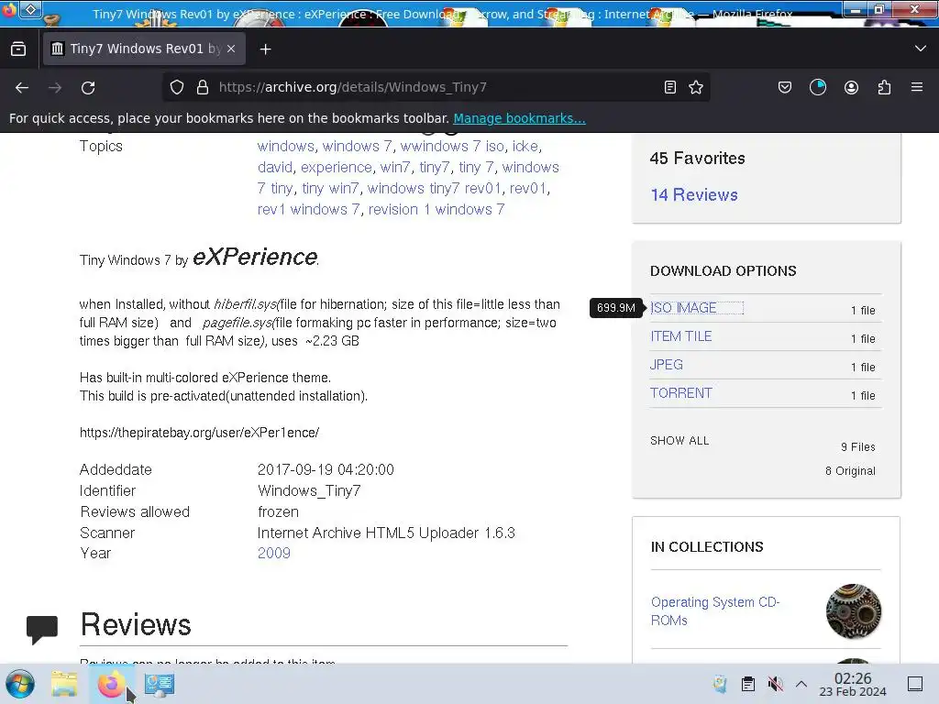Open Operating System CD-ROMs collection link
Image resolution: width=939 pixels, height=704 pixels.
point(715,611)
